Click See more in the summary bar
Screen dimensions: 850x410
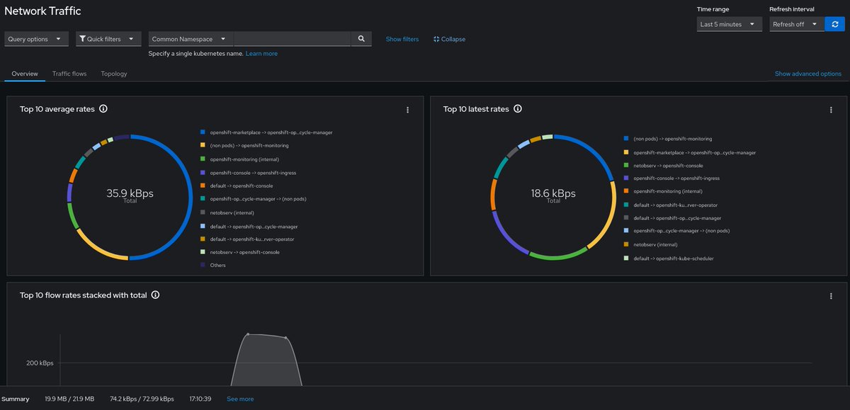(240, 399)
